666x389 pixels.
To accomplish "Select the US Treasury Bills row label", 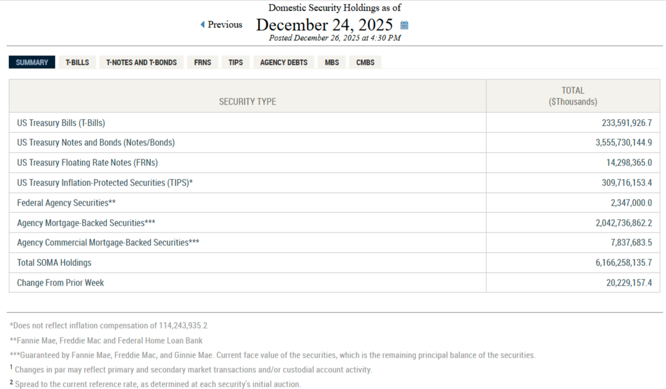I will [61, 123].
